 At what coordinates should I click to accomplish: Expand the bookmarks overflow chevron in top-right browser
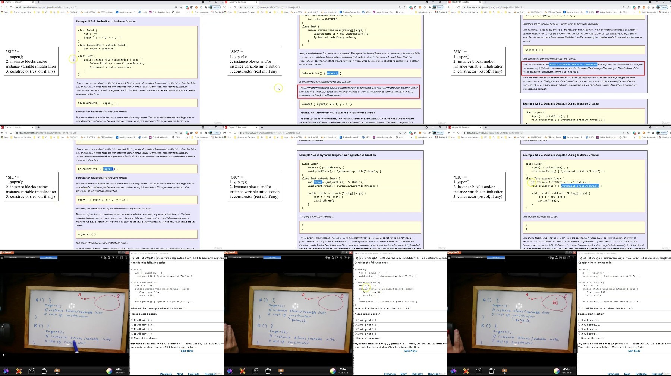coord(635,12)
